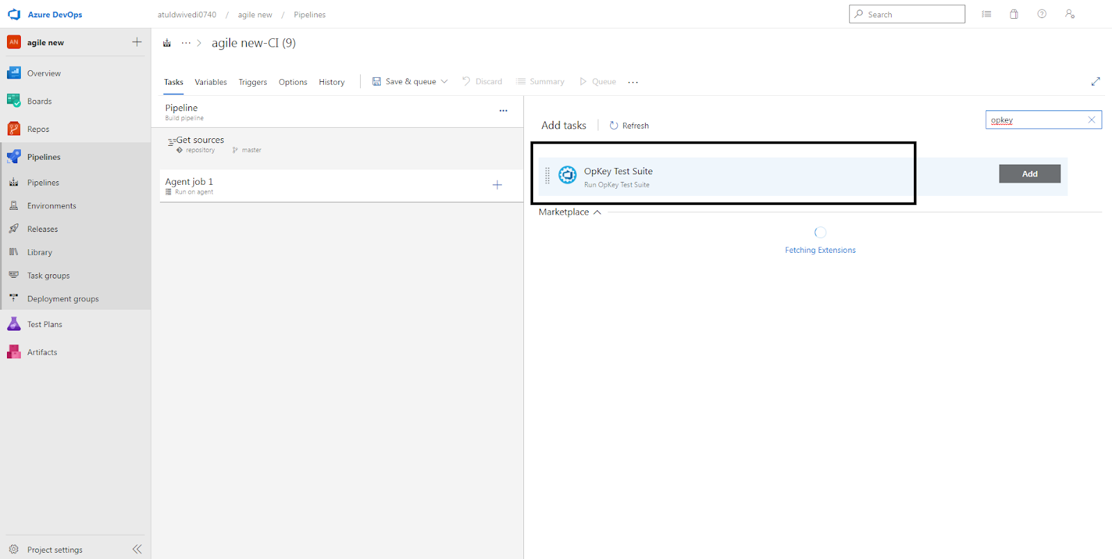Open Pipelines breadcrumb link

(x=309, y=15)
